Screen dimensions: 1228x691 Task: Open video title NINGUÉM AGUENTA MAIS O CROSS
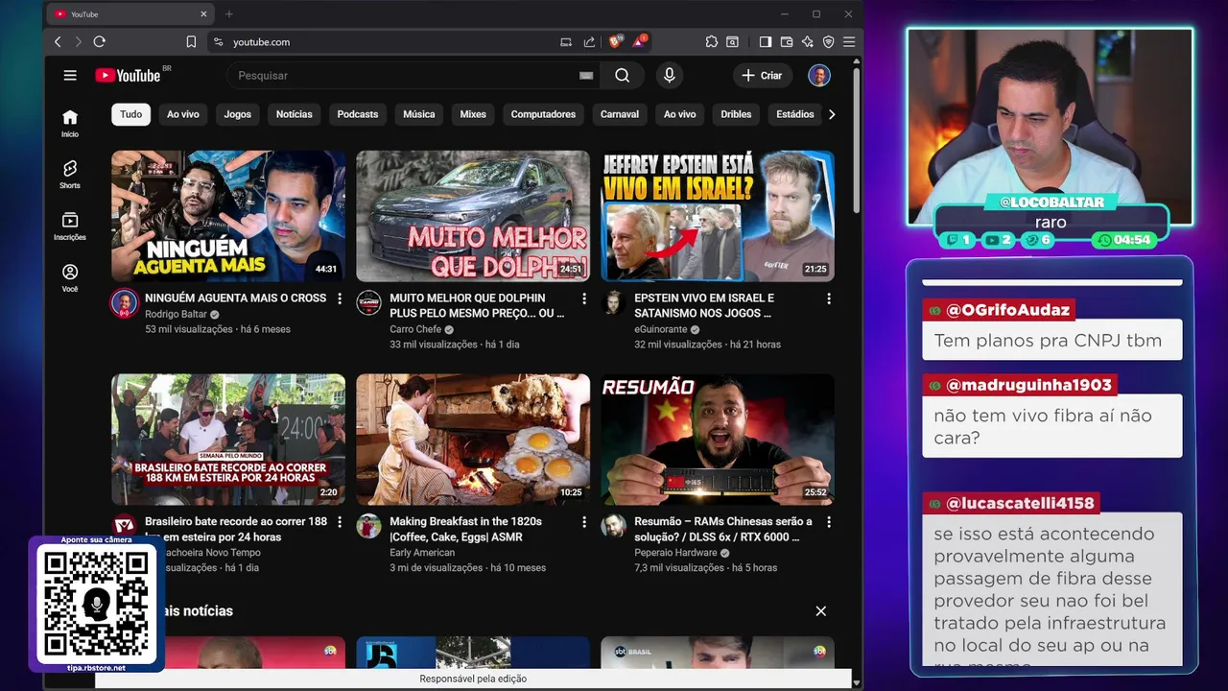pyautogui.click(x=235, y=298)
